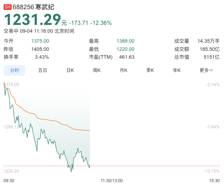Switch to the 五日 five-day tab

(x=43, y=70)
